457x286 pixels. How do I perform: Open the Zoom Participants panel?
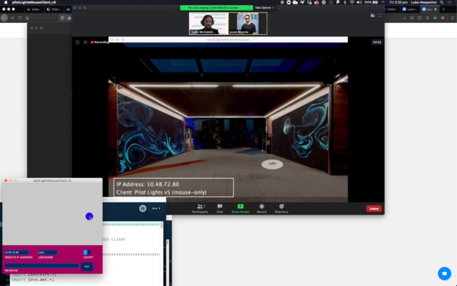[200, 209]
